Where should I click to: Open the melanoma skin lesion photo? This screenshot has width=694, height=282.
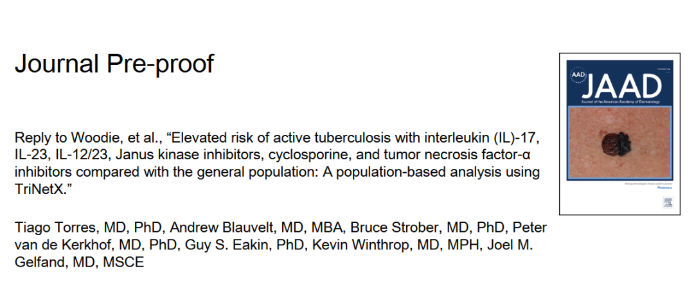[619, 143]
